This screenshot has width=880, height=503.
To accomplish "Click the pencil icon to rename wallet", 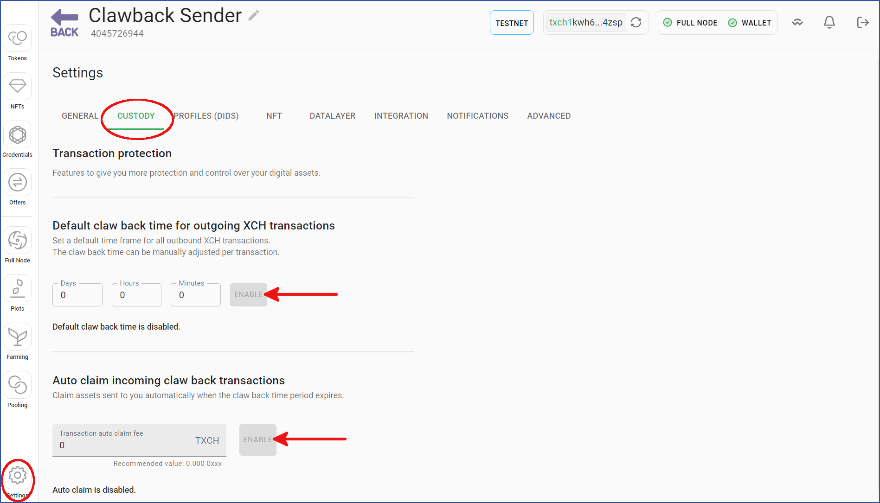I will click(254, 16).
